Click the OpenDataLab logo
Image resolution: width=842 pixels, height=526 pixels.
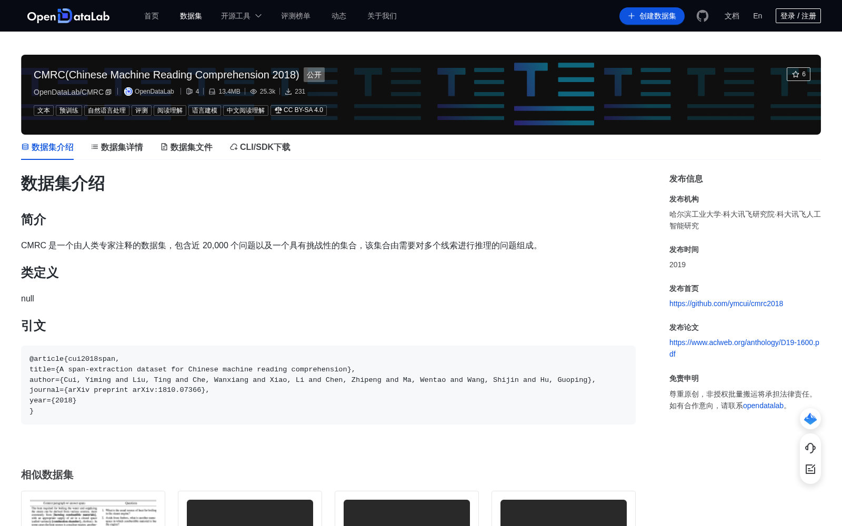[68, 16]
